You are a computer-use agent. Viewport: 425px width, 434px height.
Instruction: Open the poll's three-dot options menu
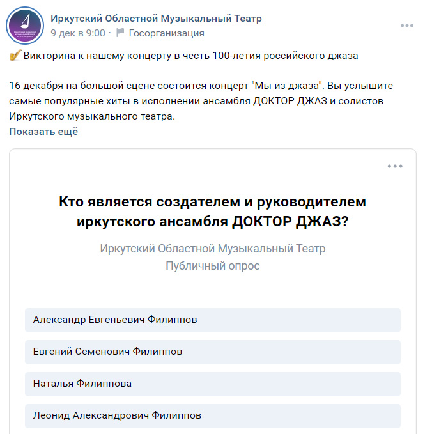point(395,166)
